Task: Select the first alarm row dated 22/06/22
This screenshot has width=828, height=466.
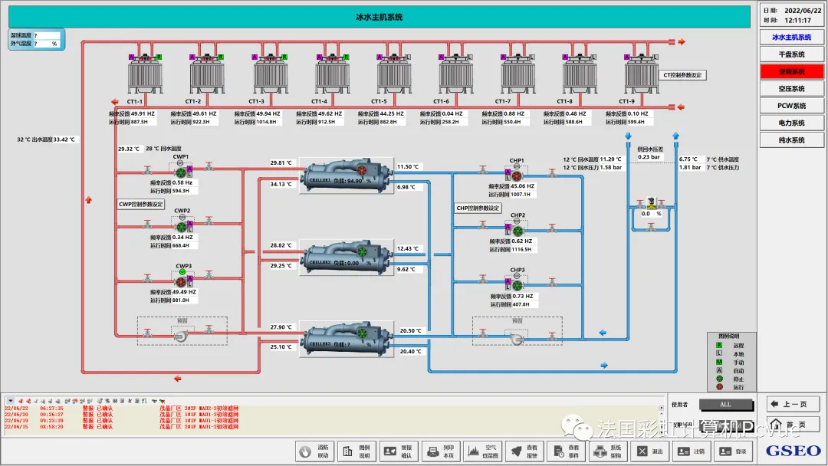Action: 121,408
